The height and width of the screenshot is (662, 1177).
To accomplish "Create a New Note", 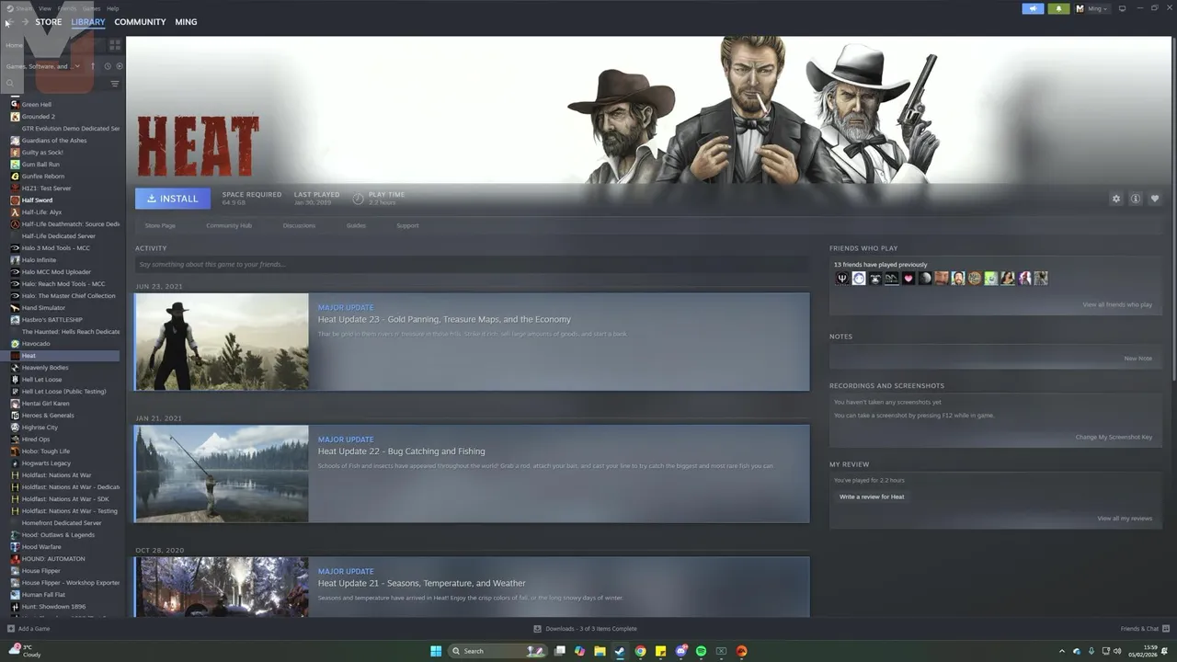I will pos(1138,359).
